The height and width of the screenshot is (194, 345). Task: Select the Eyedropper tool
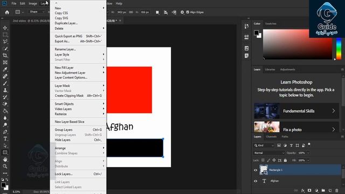(x=5, y=70)
